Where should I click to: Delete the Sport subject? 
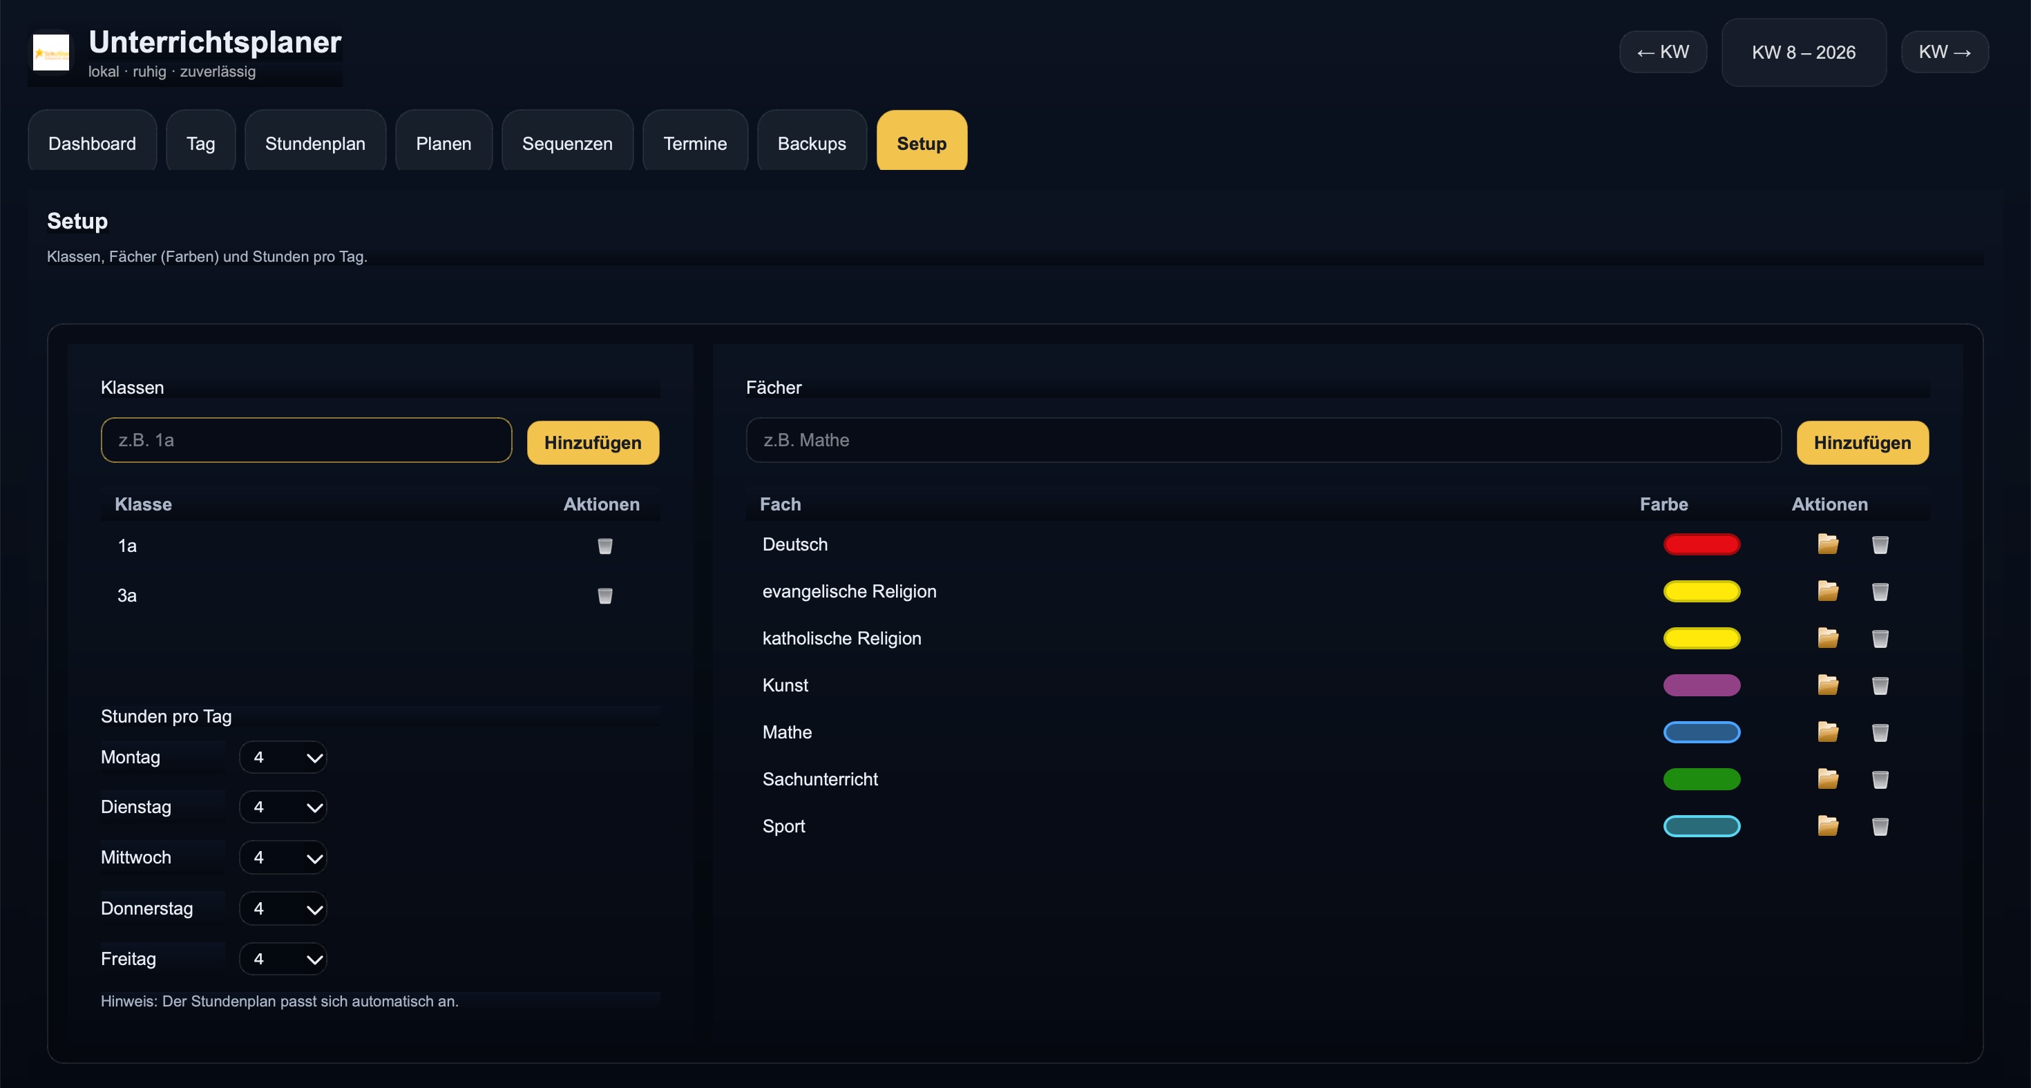pos(1880,826)
